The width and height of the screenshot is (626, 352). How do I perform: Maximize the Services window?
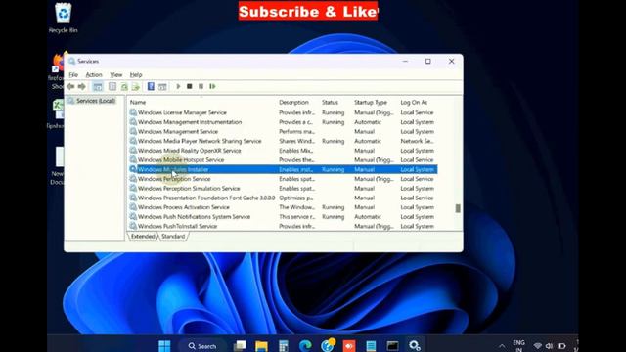(x=428, y=61)
